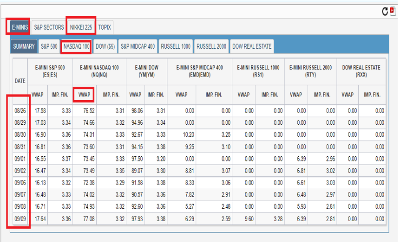Open the S&P MIDCAP 400 sub-tab

point(138,46)
